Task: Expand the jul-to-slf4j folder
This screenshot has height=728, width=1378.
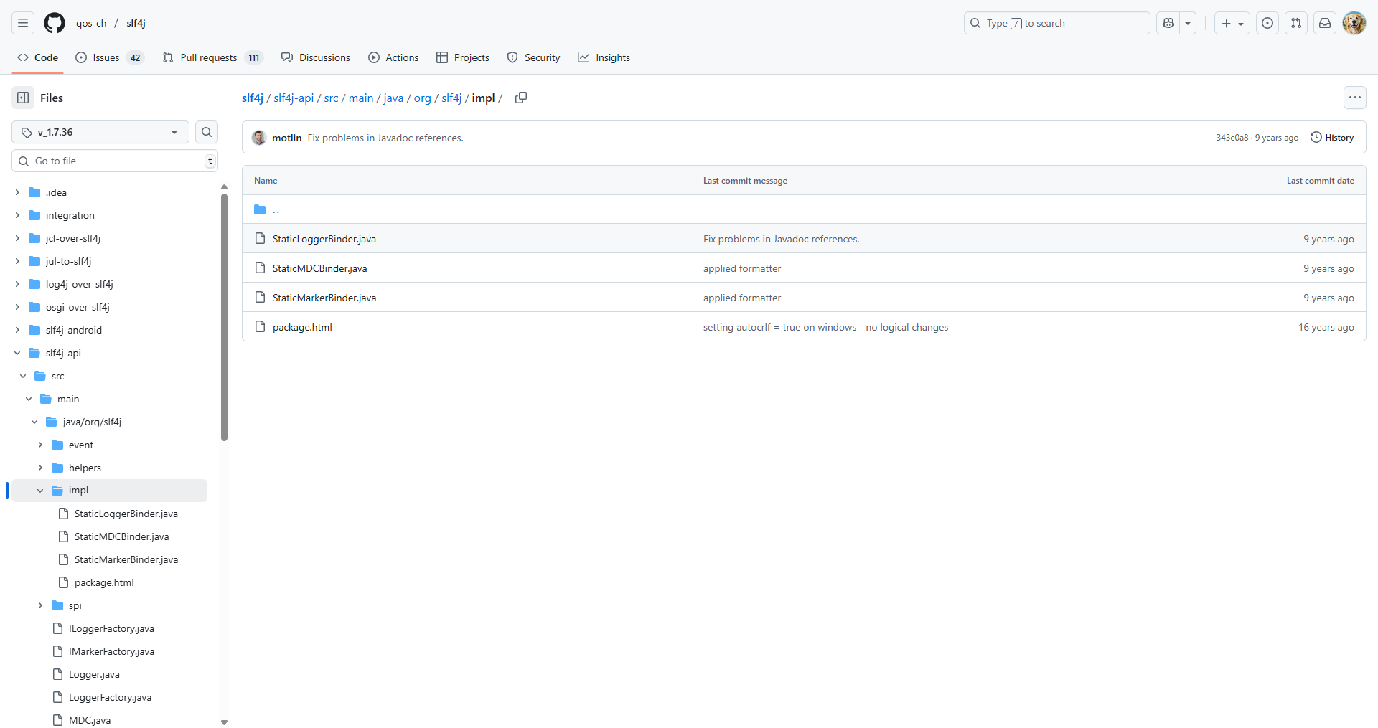Action: (x=17, y=261)
